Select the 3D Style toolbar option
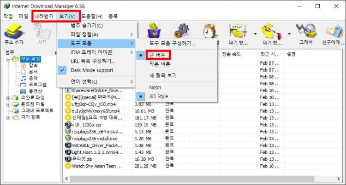This screenshot has height=185, width=346. click(x=158, y=96)
